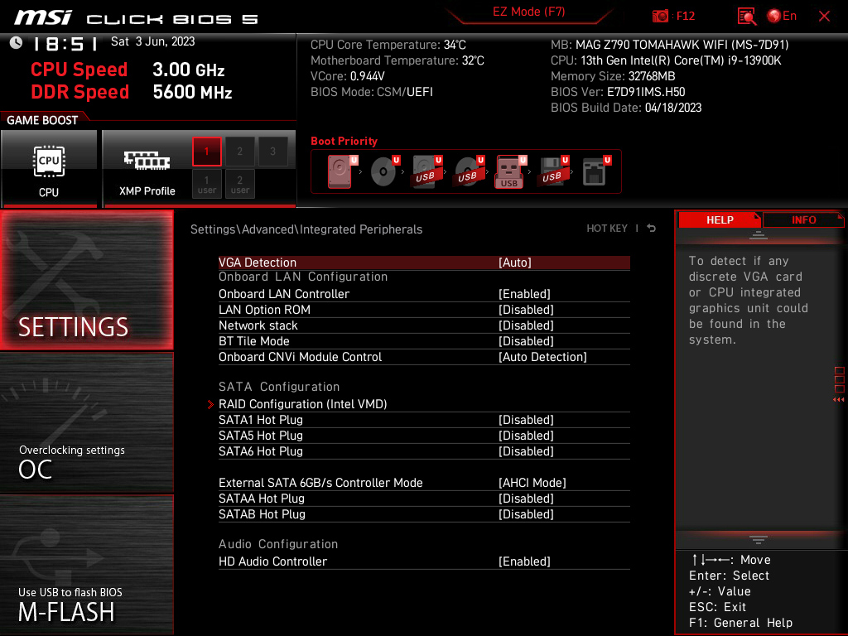Select XMP profile 3
This screenshot has height=636, width=848.
pyautogui.click(x=272, y=152)
